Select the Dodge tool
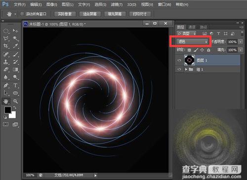Viewport: 247px width, 180px height. [x=15, y=77]
